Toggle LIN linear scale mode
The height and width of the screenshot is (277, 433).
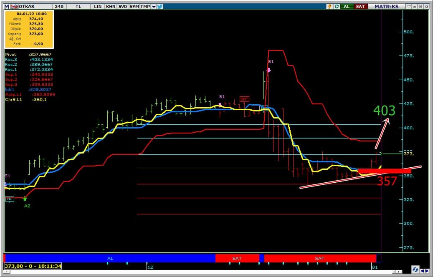[98, 6]
